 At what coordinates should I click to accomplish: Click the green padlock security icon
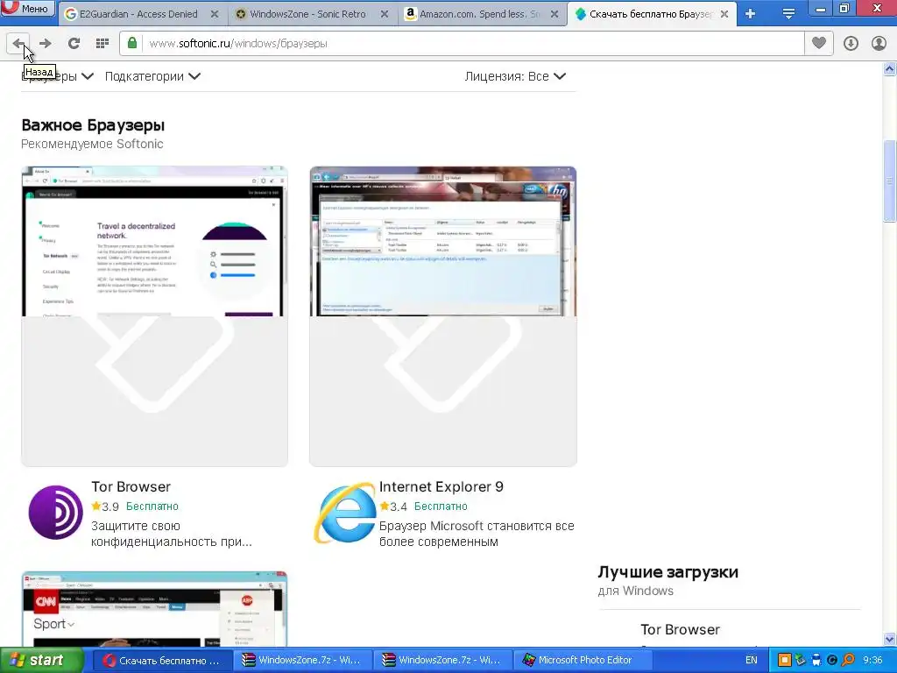[x=132, y=43]
